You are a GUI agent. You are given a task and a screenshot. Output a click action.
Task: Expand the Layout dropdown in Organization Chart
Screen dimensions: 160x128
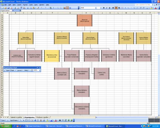(x=20, y=70)
